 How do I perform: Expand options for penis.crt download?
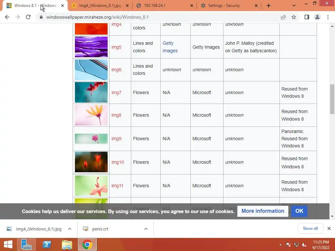[146, 229]
